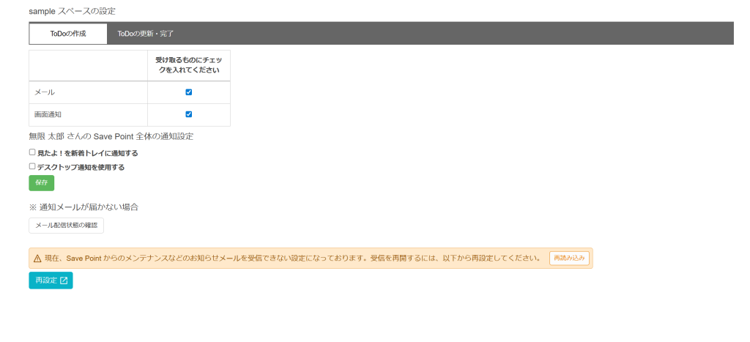Screen dimensions: 750x342
Task: Enable the デスクトップ通知を使用する checkbox
Action: pos(32,166)
